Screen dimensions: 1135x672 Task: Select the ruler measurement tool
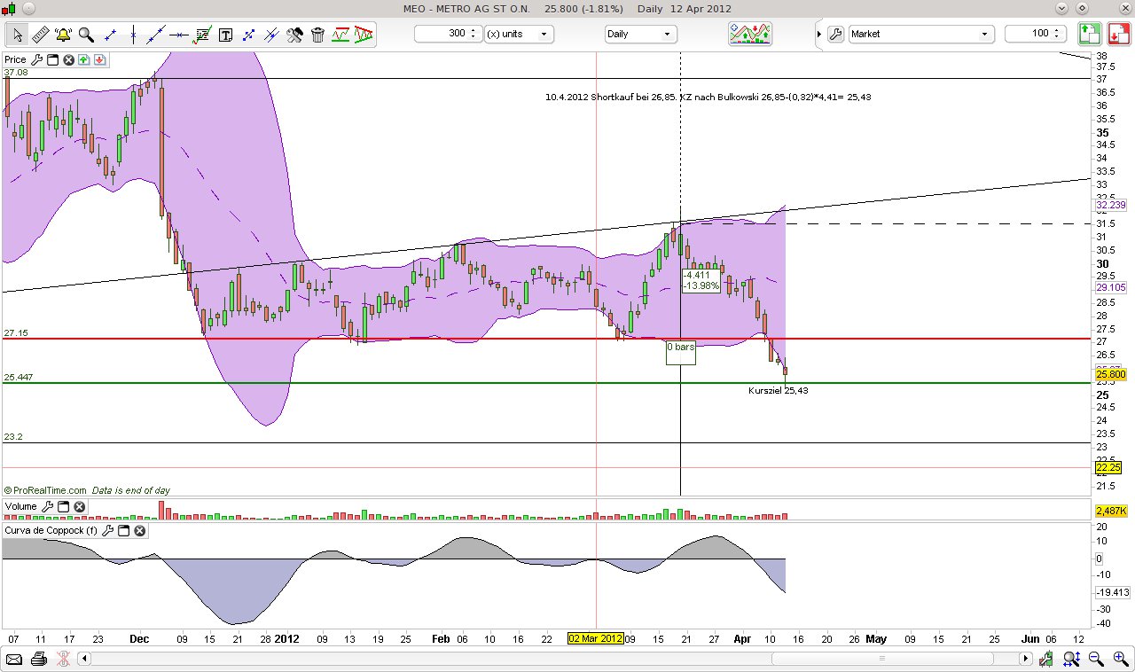click(40, 34)
